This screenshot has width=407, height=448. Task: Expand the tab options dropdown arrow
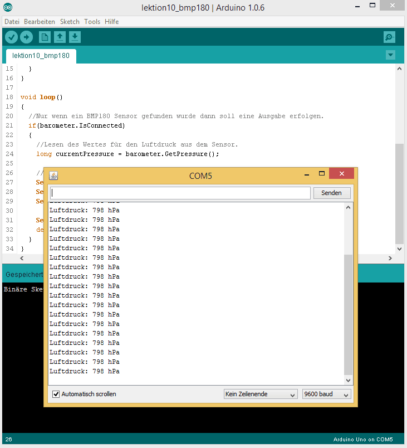[x=390, y=55]
